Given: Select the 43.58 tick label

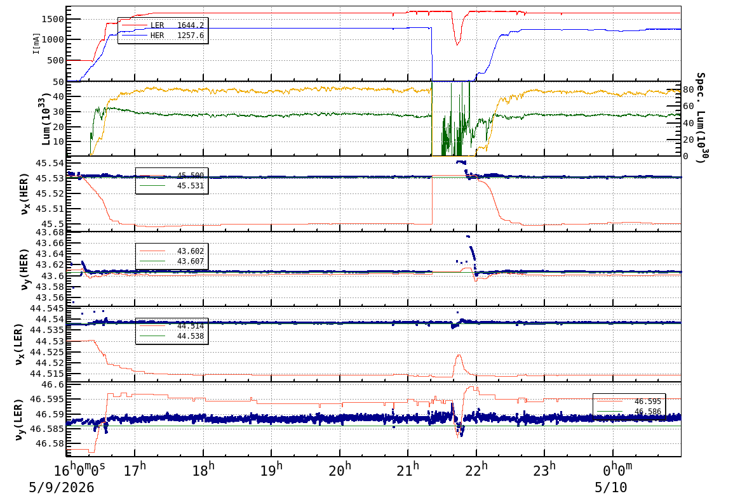Looking at the screenshot, I should click(x=50, y=287).
